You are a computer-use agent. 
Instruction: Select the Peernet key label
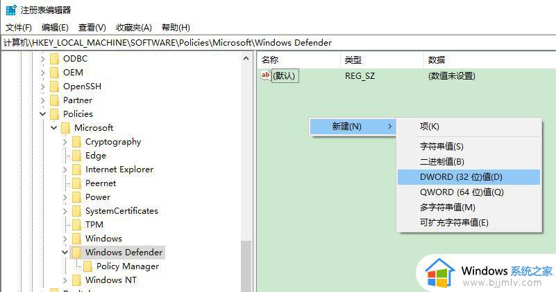(x=101, y=183)
